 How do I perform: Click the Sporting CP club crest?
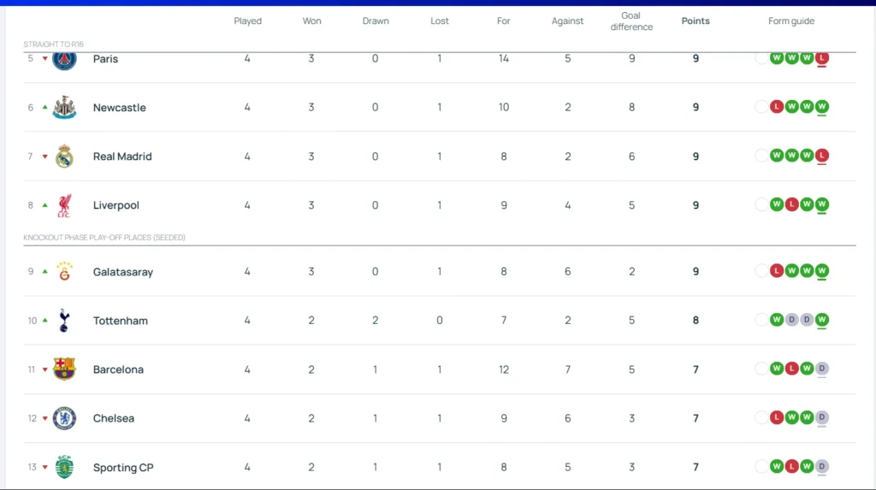click(64, 467)
